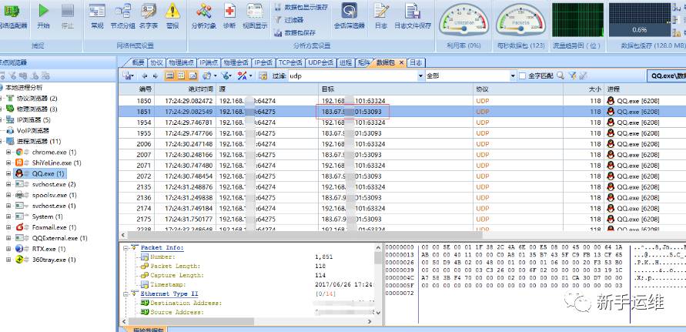
Task: Open 数据包显示缓存 packet display buffer
Action: click(300, 7)
